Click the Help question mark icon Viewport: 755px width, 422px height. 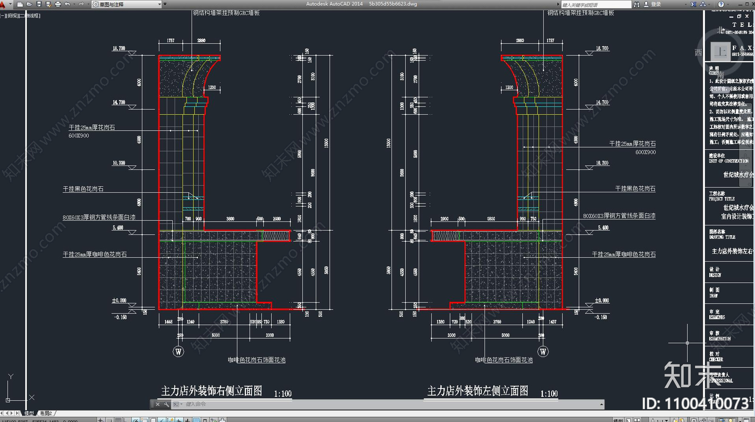coord(721,4)
